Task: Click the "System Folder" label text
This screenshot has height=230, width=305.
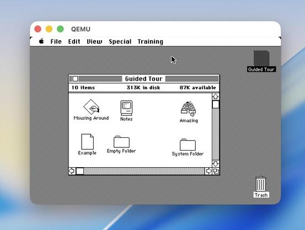Action: 188,154
